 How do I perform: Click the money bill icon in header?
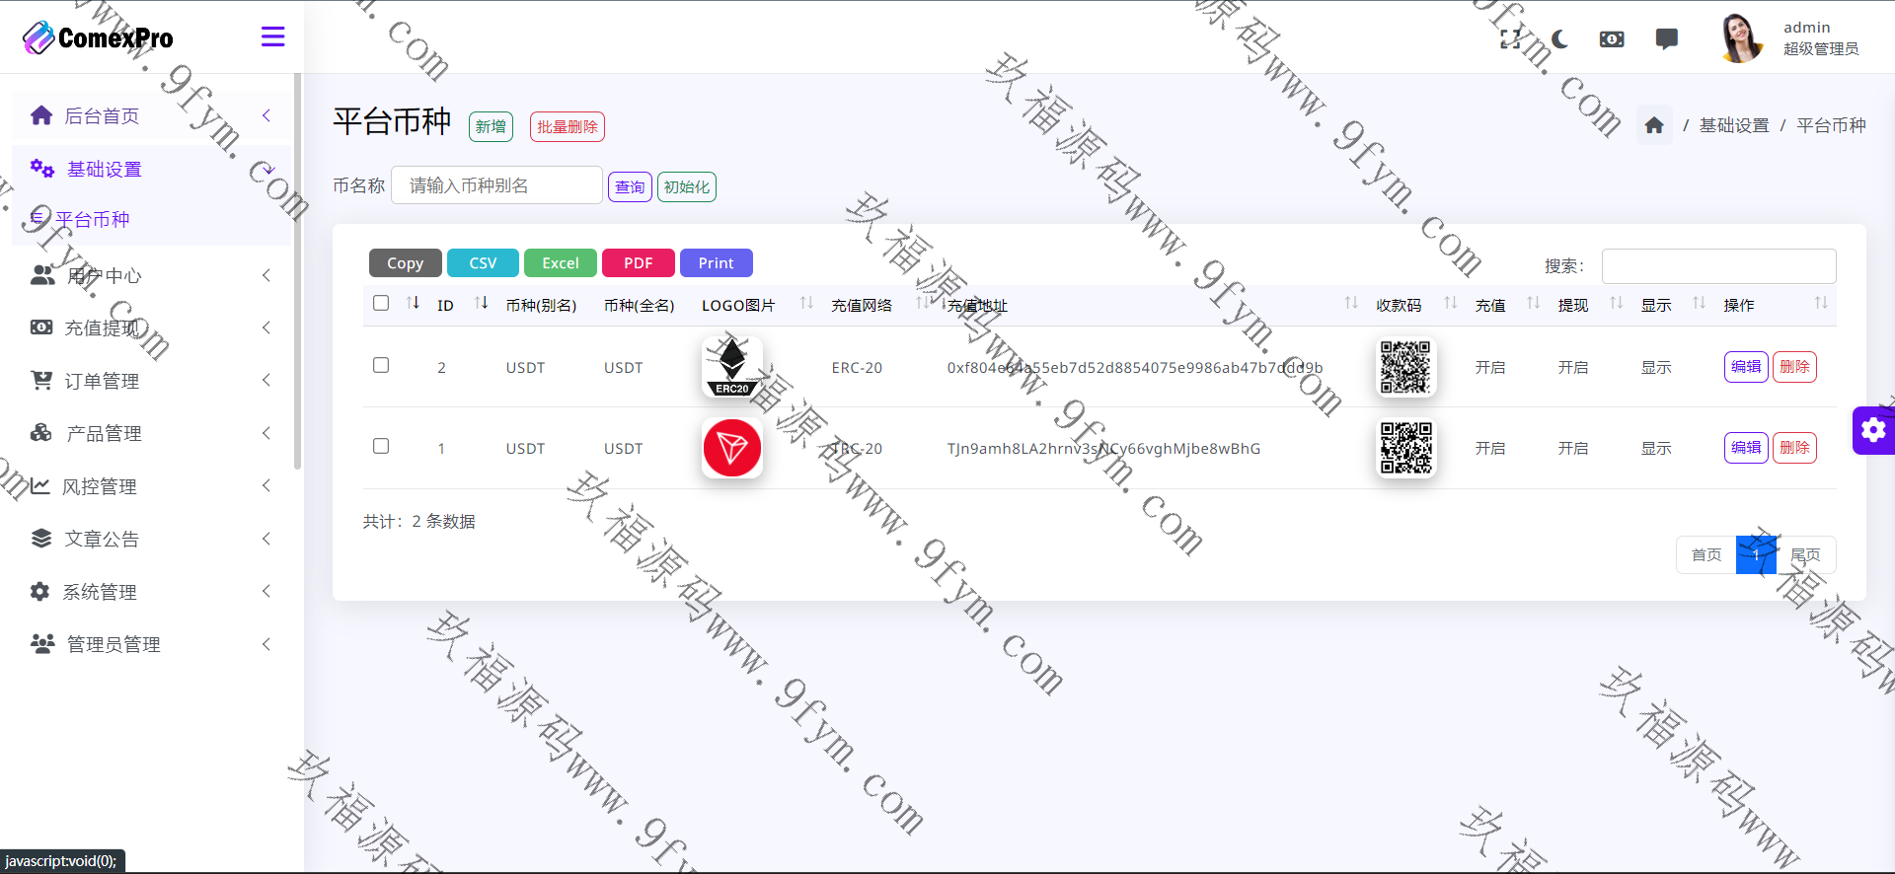click(1612, 39)
